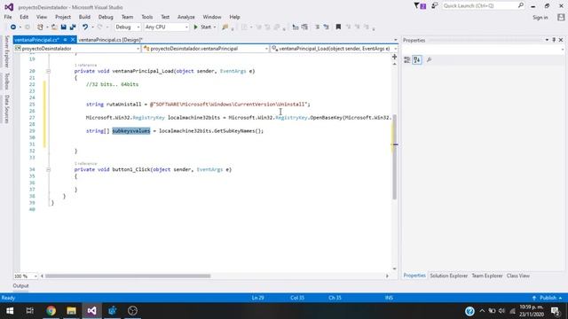
Task: Click the Save All toolbar icon
Action: (73, 27)
